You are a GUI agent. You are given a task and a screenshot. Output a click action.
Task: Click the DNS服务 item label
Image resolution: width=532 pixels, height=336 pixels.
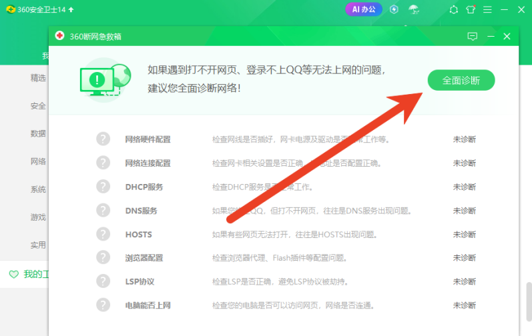141,211
